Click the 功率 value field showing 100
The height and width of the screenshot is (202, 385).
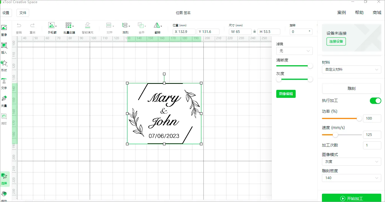(x=372, y=118)
